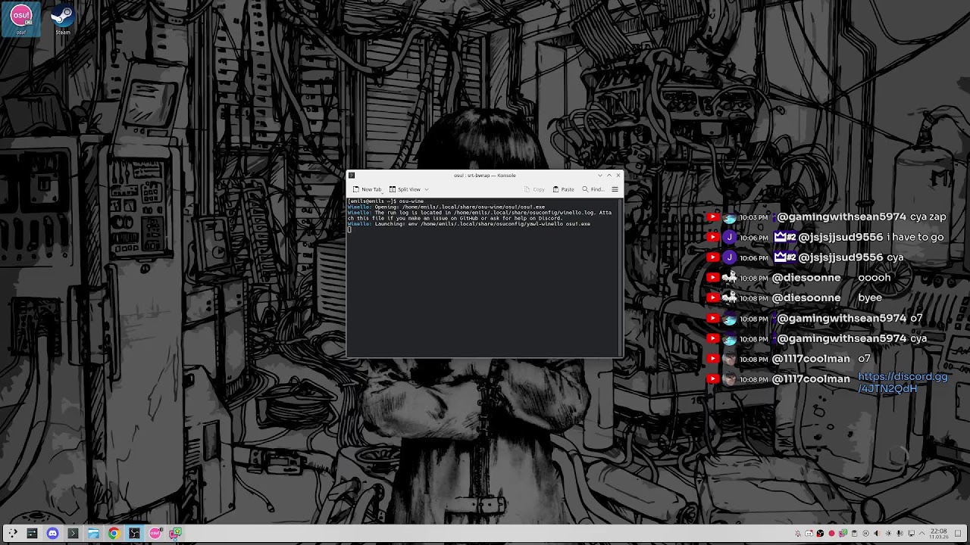970x545 pixels.
Task: Open the KDE application launcher
Action: coord(11,534)
